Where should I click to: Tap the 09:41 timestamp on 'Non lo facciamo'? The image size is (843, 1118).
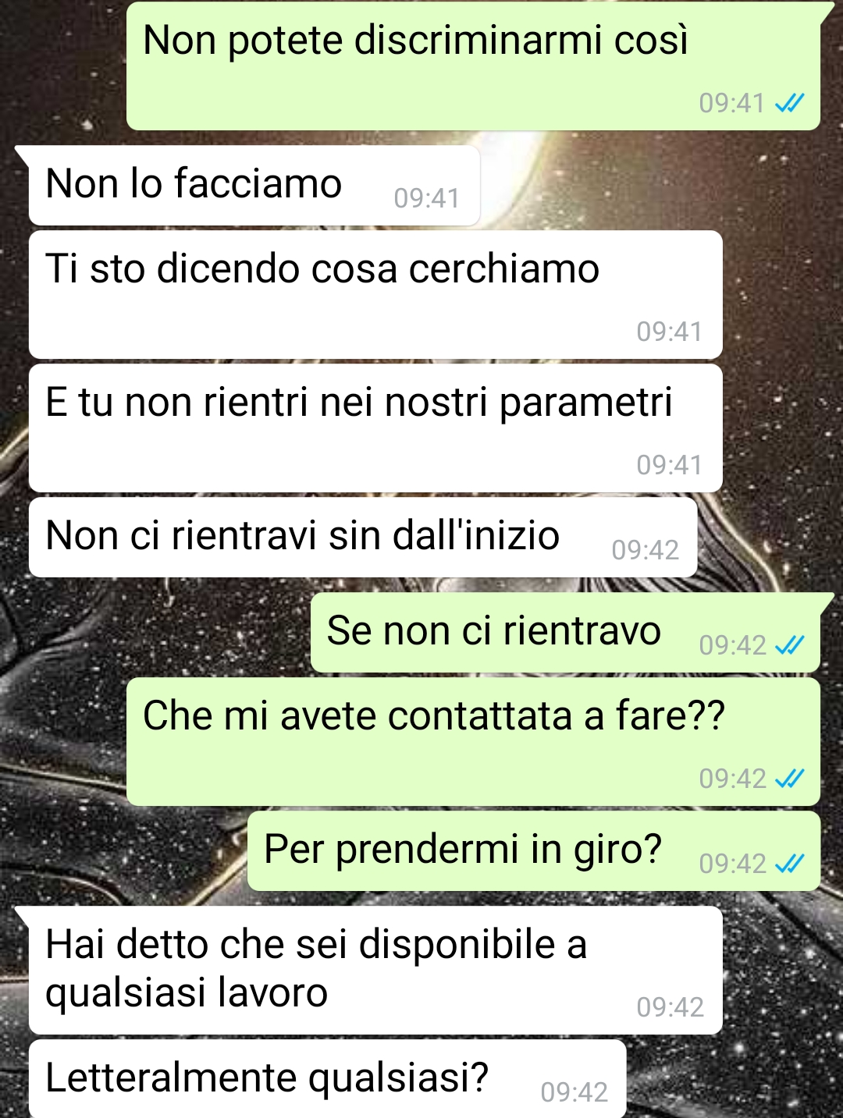pos(426,198)
